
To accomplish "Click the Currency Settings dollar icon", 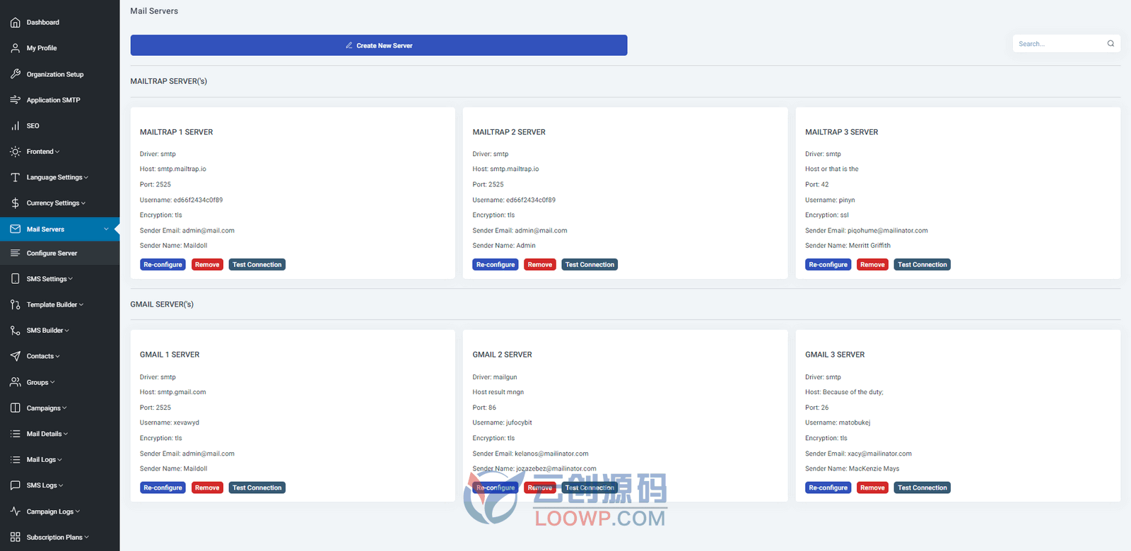I will coord(15,203).
